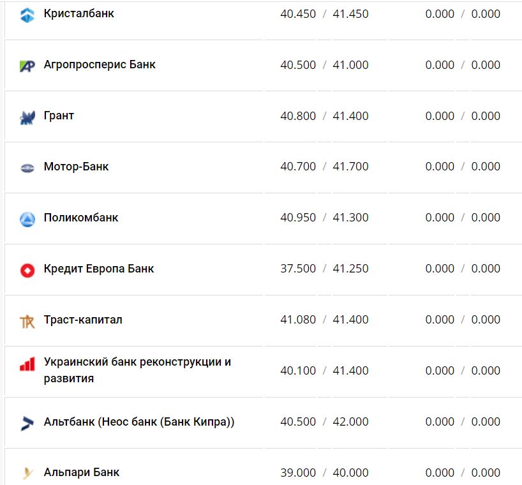This screenshot has width=522, height=485.
Task: Click the red Кредит Европа Банк logo
Action: click(27, 270)
